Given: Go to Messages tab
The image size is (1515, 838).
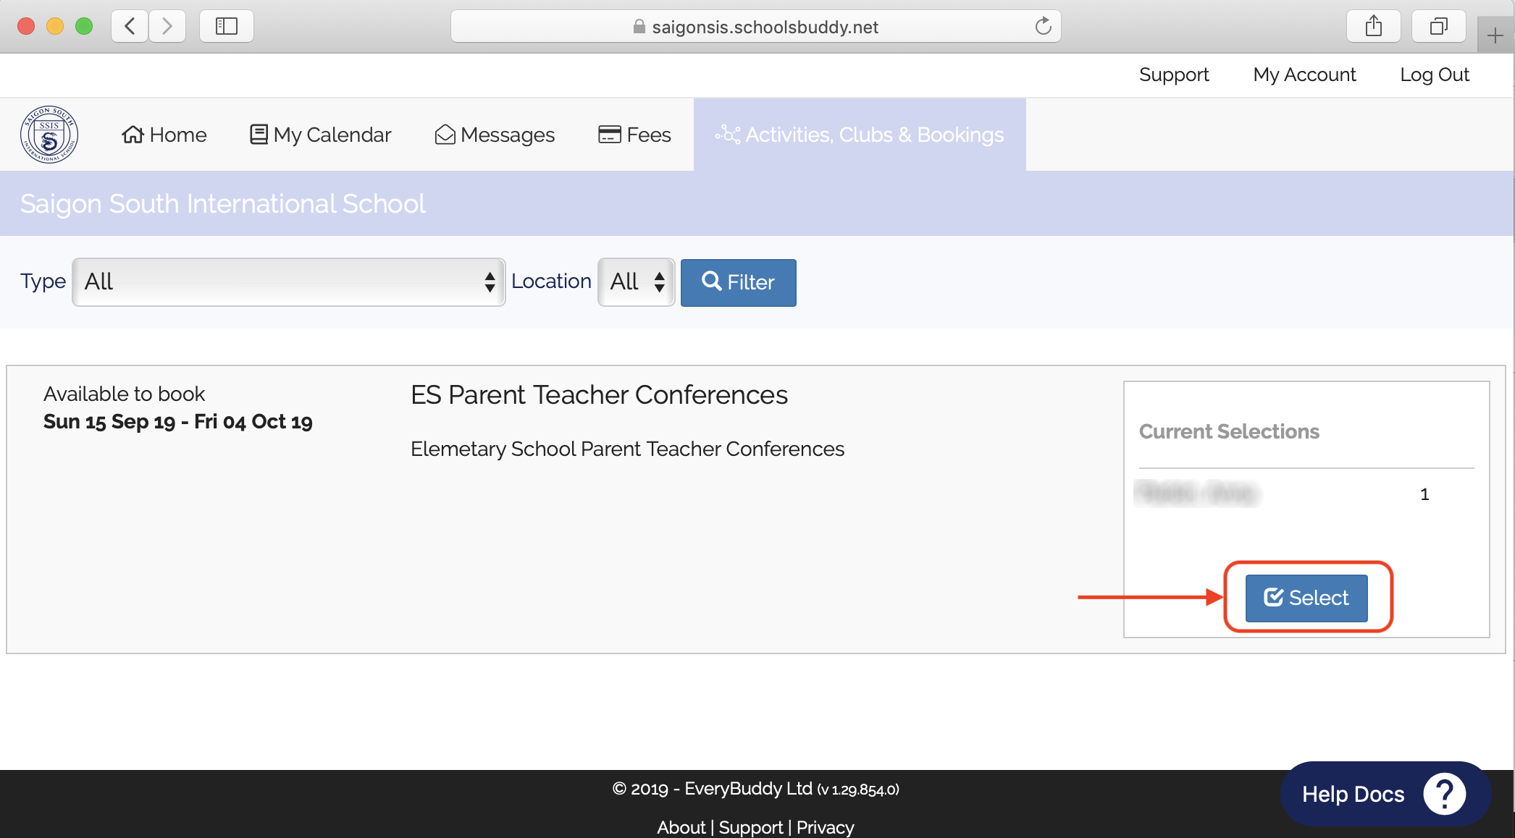Looking at the screenshot, I should coord(495,135).
